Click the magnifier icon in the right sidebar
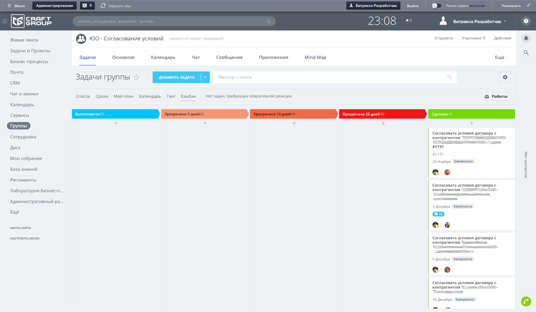 pos(526,53)
